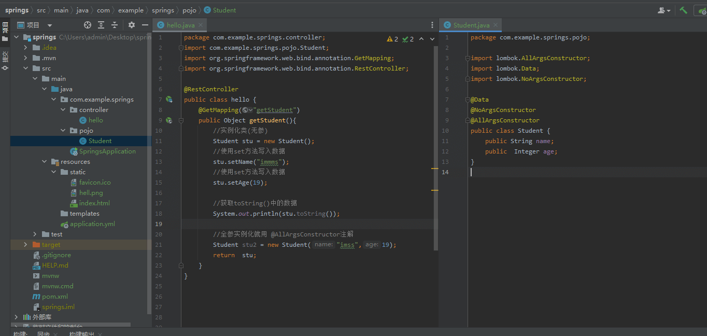Click the gutter bean icon on line 7

pyautogui.click(x=168, y=100)
